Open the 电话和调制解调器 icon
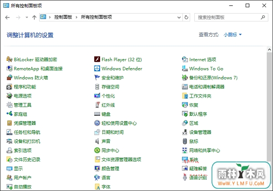 click(x=185, y=87)
